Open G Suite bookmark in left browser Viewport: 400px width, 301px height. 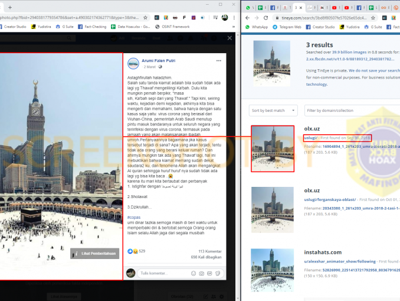coord(65,27)
